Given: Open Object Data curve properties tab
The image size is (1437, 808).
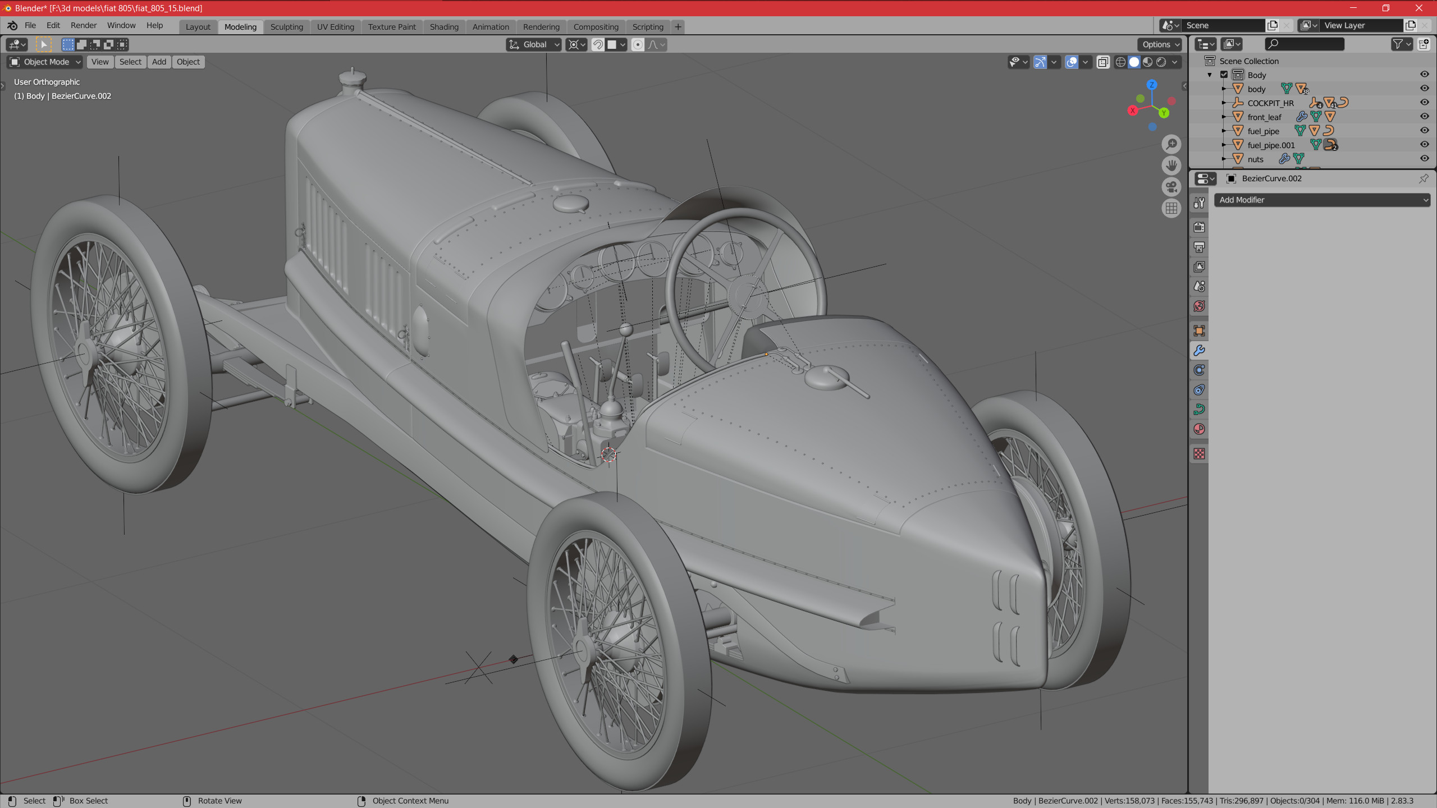Looking at the screenshot, I should tap(1200, 409).
